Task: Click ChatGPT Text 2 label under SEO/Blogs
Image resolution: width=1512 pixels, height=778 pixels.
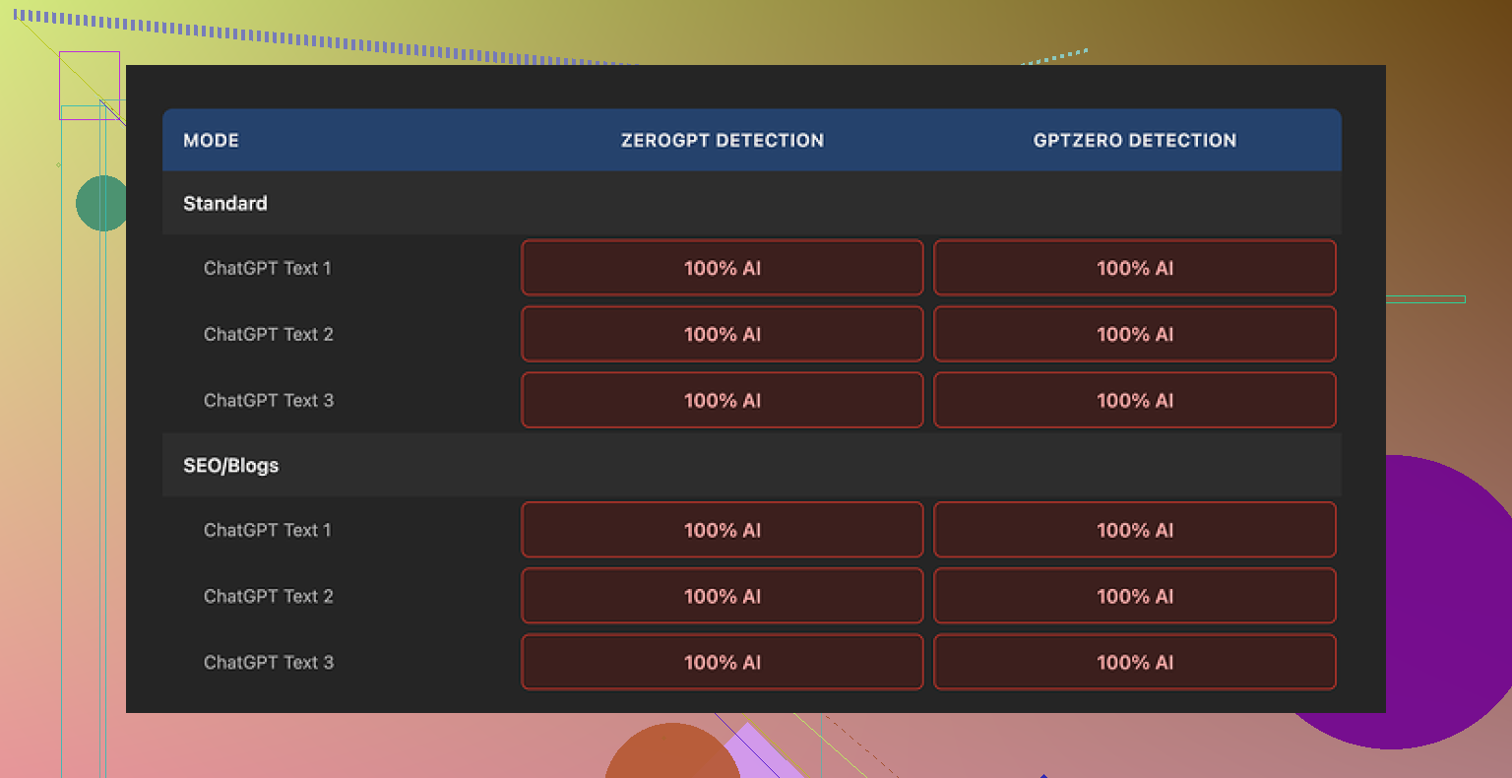Action: click(269, 596)
